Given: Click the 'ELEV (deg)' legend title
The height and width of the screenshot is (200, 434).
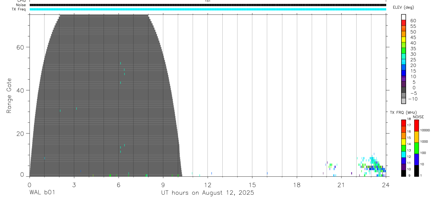Looking at the screenshot, I should (x=403, y=7).
